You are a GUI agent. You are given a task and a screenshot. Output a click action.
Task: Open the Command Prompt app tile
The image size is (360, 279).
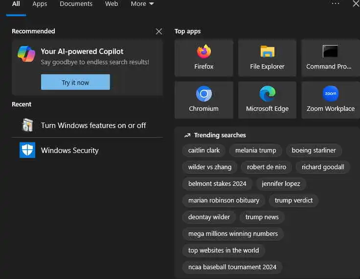[330, 51]
